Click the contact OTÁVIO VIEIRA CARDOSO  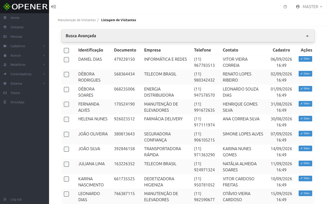click(x=237, y=197)
